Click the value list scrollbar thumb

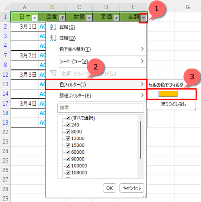tap(140, 140)
